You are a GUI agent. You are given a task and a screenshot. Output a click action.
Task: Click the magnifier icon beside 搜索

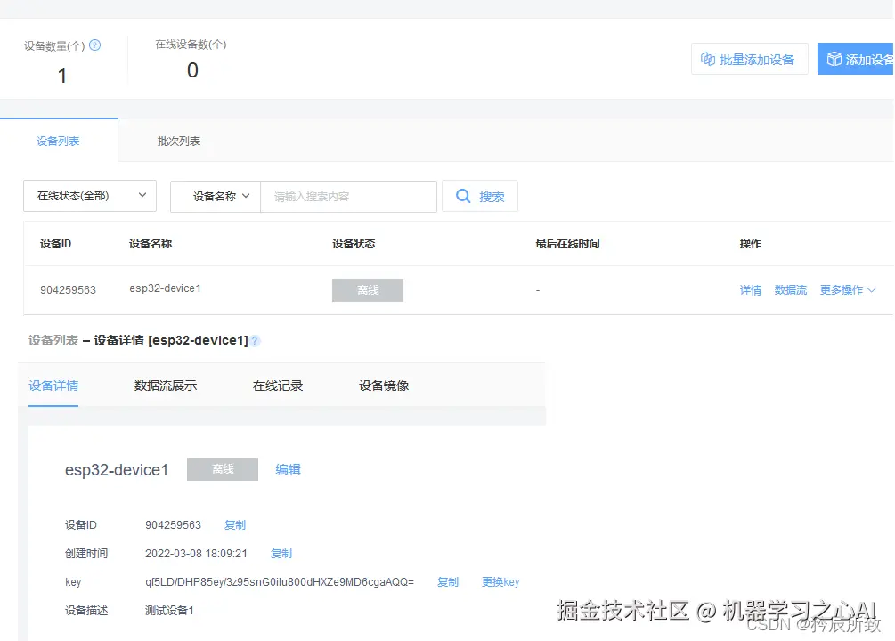point(464,196)
